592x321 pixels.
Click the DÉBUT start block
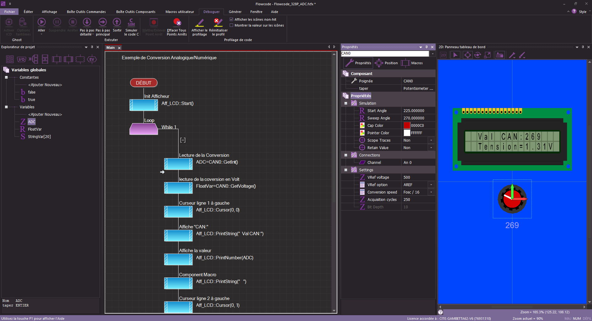tap(144, 83)
